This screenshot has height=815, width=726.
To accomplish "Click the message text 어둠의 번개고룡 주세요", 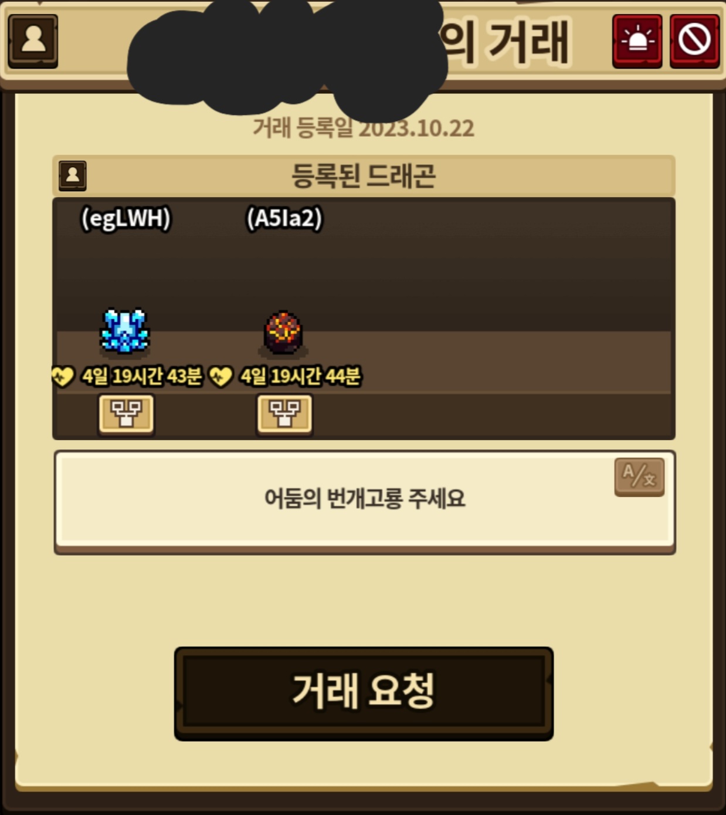I will point(364,498).
